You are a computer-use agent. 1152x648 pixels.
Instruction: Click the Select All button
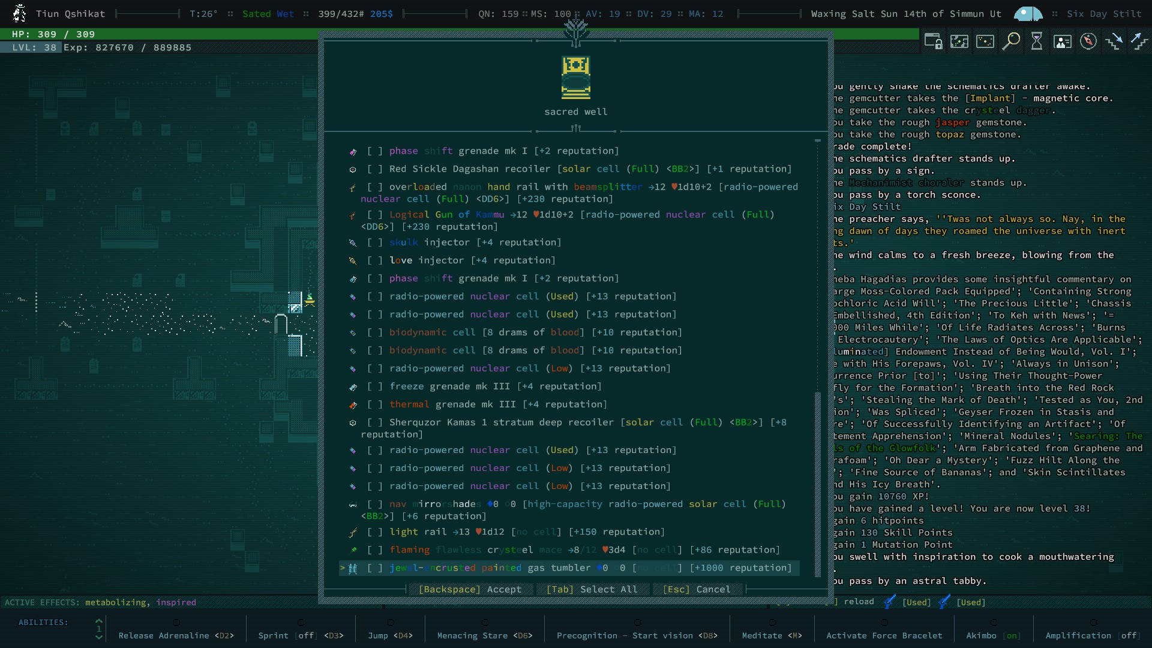(x=592, y=590)
